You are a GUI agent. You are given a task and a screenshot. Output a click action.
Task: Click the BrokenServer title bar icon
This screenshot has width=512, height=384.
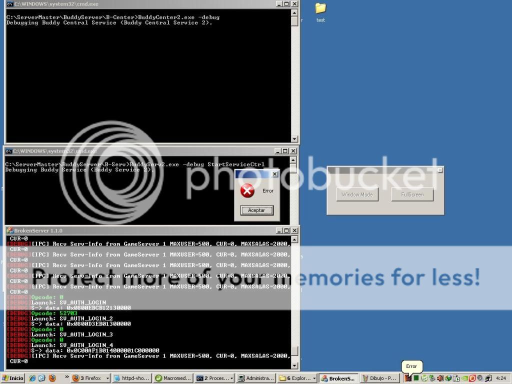9,230
